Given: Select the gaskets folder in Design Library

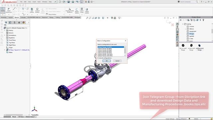Looking at the screenshot, I should pos(192,36).
